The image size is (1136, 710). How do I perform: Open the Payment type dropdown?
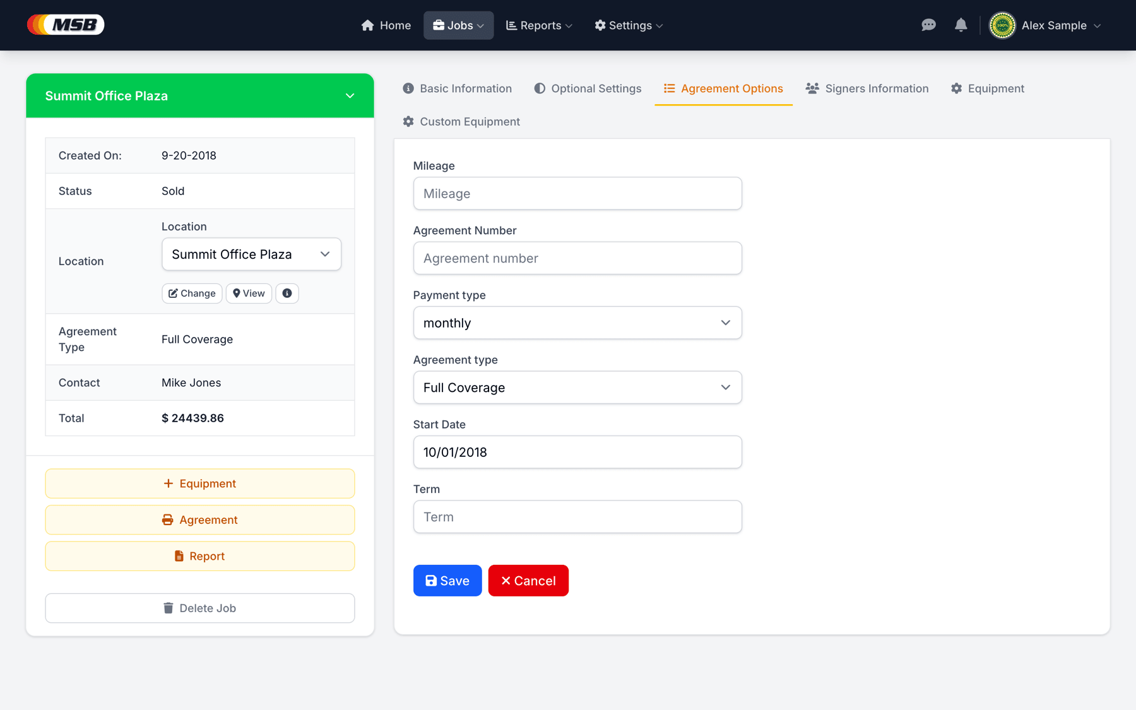point(577,323)
